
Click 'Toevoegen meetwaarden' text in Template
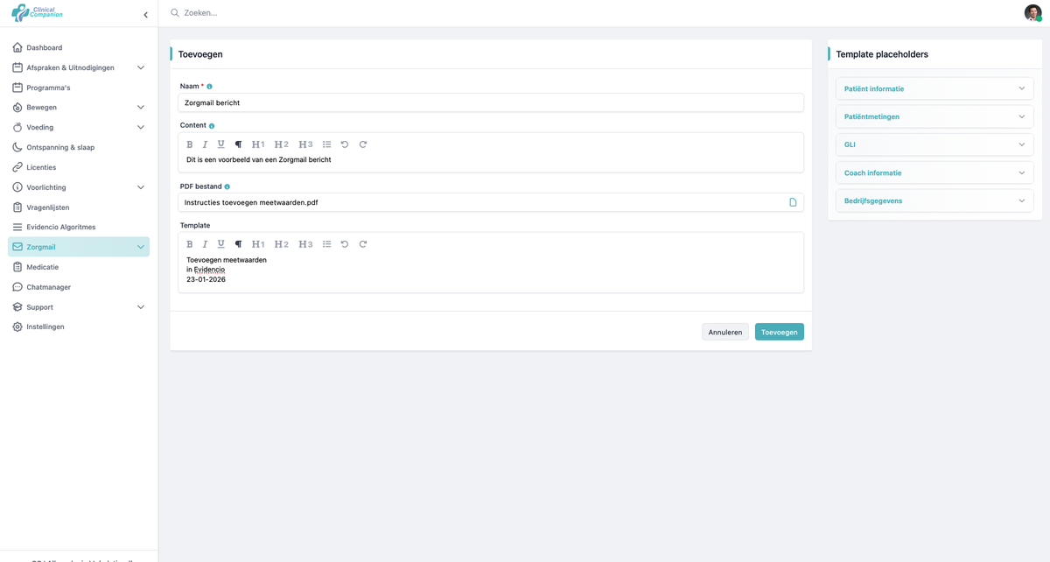[227, 260]
